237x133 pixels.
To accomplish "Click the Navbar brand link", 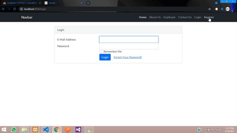I will point(27,17).
